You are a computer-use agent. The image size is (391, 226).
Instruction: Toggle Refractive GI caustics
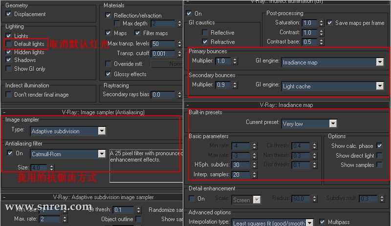205,41
